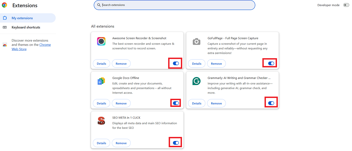Image resolution: width=352 pixels, height=151 pixels.
Task: Turn off Google Docs Offline toggle
Action: point(176,103)
